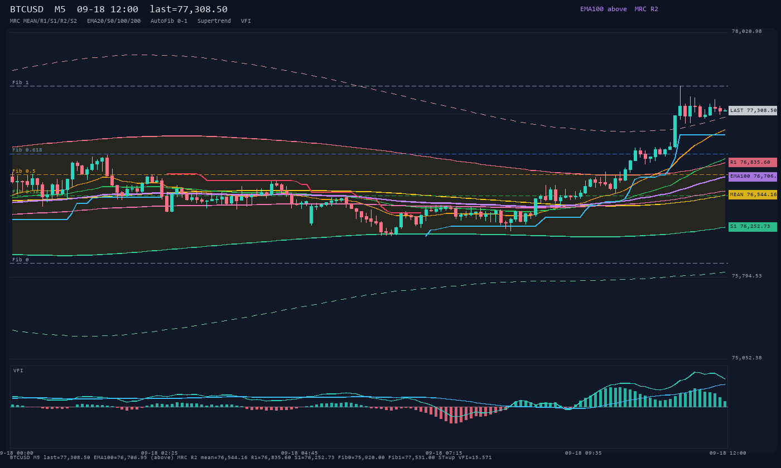Select the 'EMA20/50/100/200' indicator label
781x468 pixels.
(x=114, y=21)
